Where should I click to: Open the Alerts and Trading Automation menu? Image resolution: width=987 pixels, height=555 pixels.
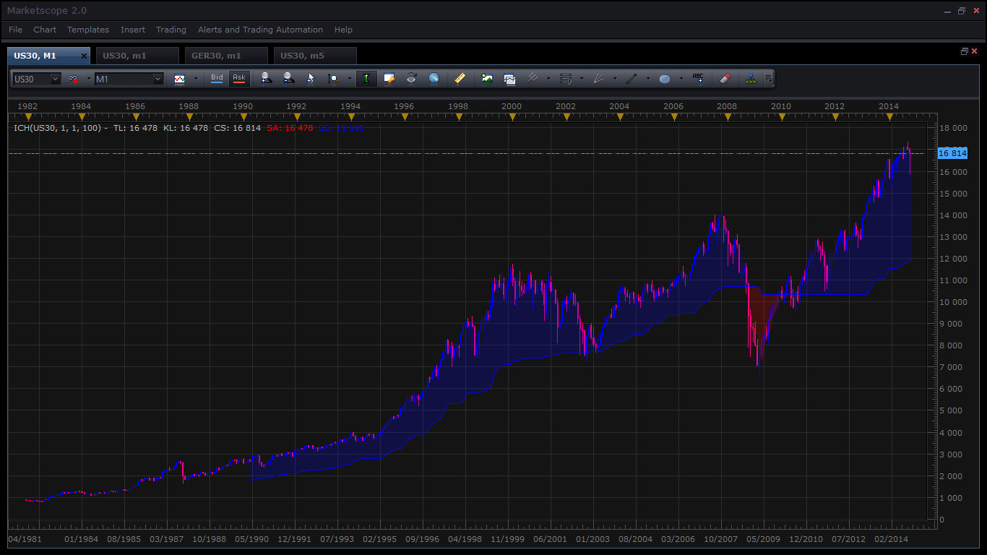pos(260,30)
